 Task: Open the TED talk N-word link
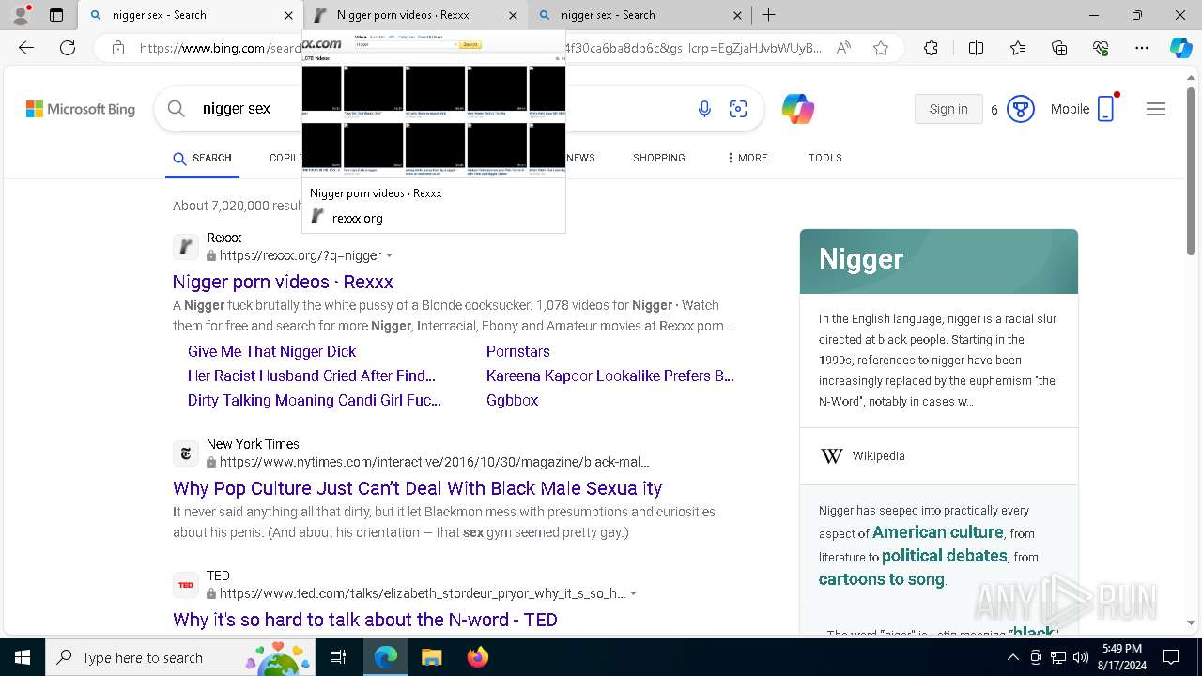(x=365, y=620)
